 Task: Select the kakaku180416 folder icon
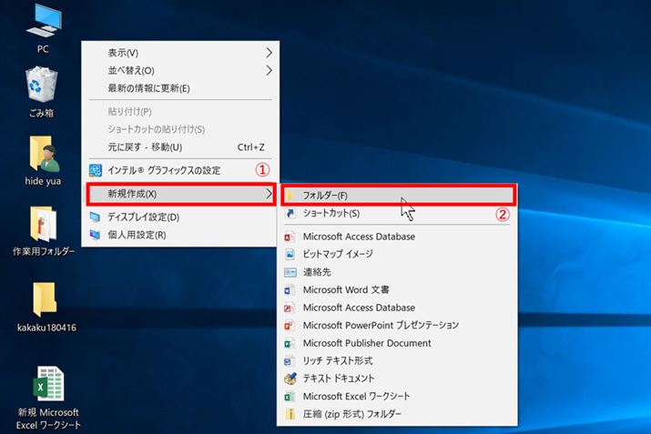click(x=43, y=299)
